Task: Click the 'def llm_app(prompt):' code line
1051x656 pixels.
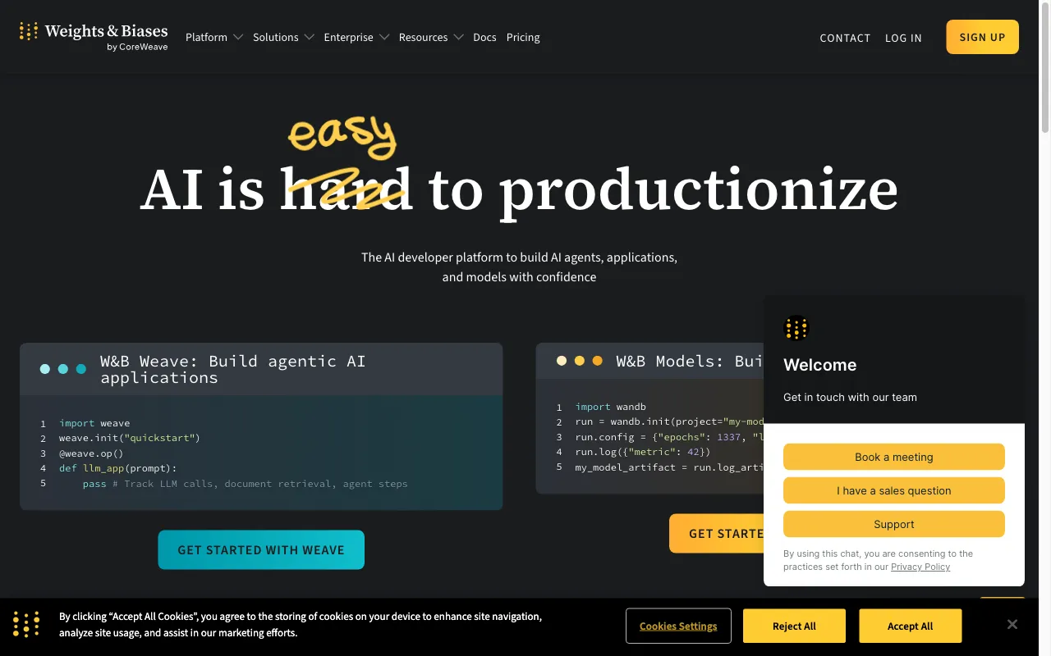Action: coord(118,468)
